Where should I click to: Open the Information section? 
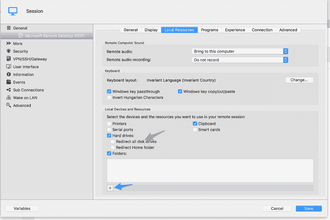pyautogui.click(x=24, y=74)
